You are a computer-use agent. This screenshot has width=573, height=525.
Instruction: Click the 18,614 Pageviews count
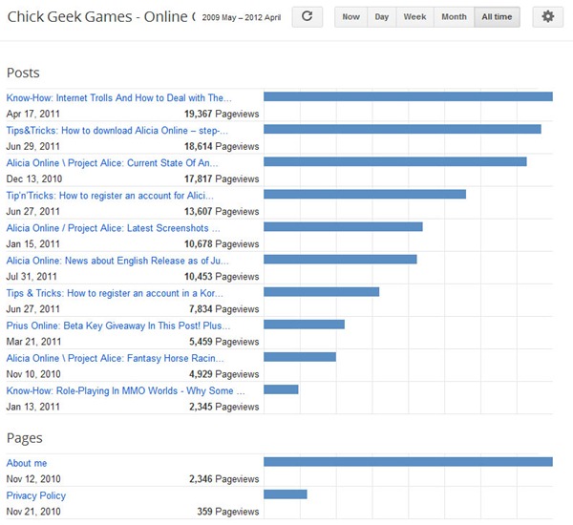click(222, 146)
